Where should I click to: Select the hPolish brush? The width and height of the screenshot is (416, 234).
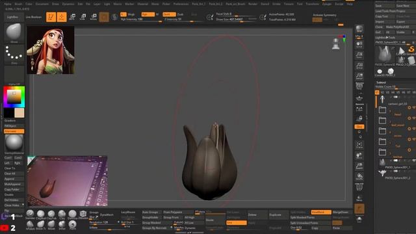coord(31,225)
